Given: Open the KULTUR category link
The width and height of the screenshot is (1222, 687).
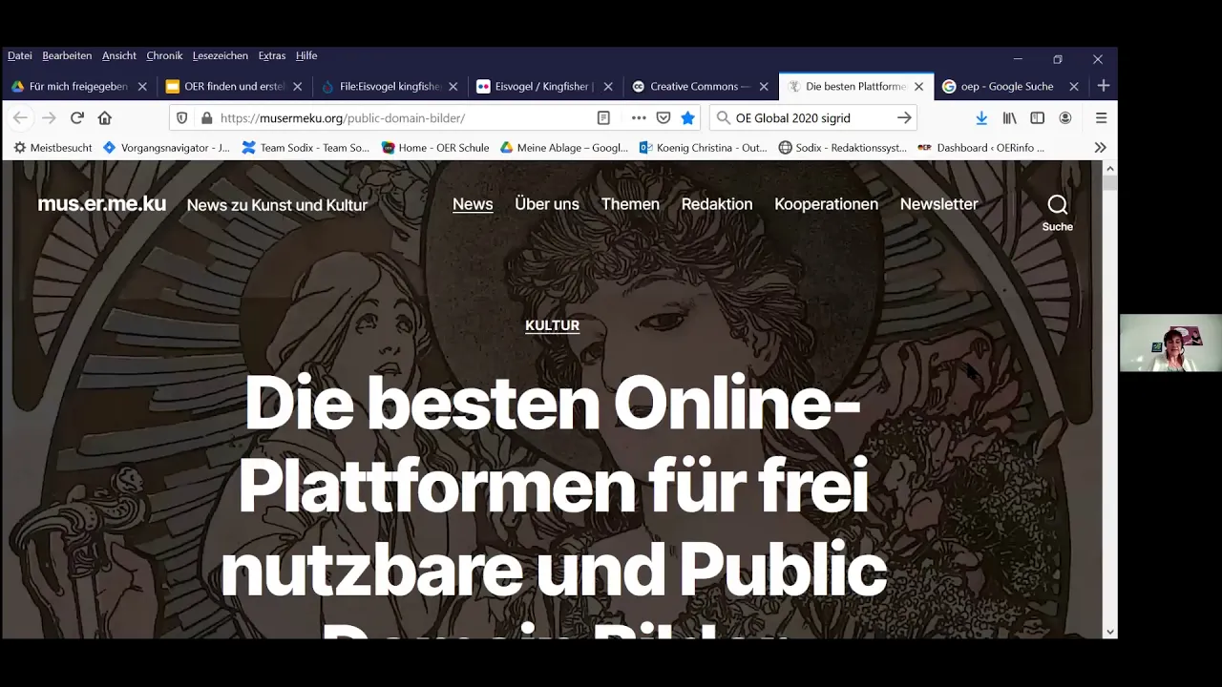Looking at the screenshot, I should (552, 325).
